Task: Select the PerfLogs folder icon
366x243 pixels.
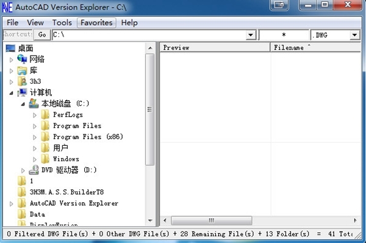Action: pos(45,115)
